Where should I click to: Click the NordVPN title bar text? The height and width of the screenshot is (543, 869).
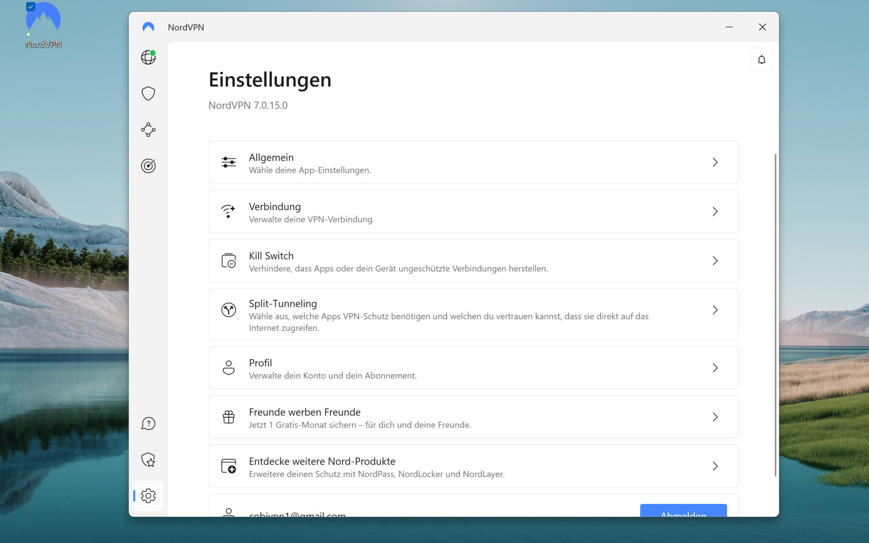point(186,27)
